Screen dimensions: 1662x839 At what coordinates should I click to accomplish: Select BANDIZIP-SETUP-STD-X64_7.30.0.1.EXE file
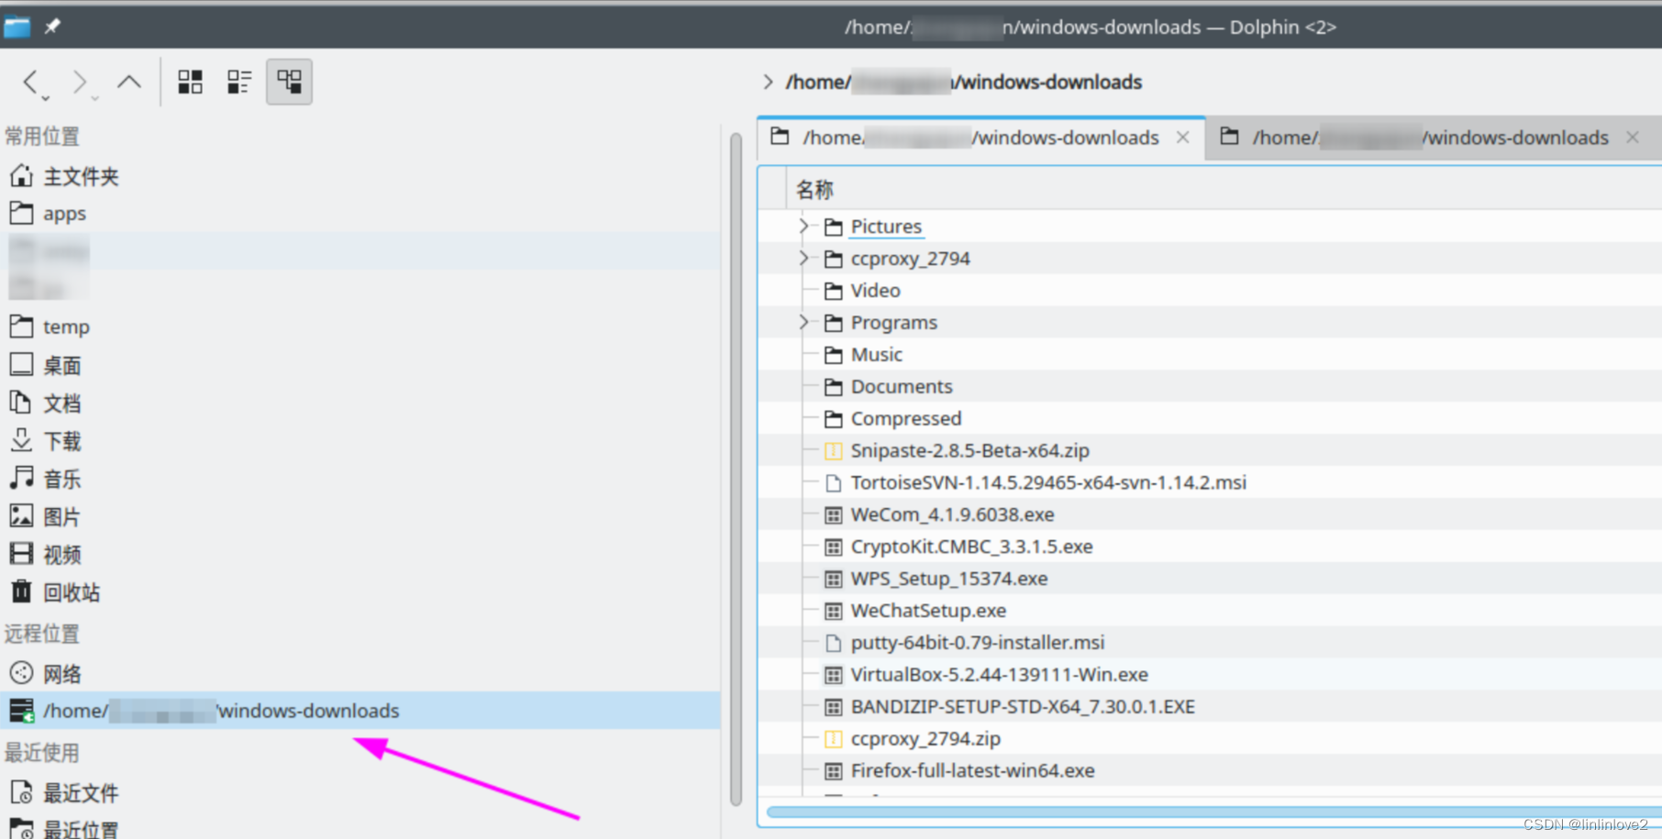[1022, 706]
